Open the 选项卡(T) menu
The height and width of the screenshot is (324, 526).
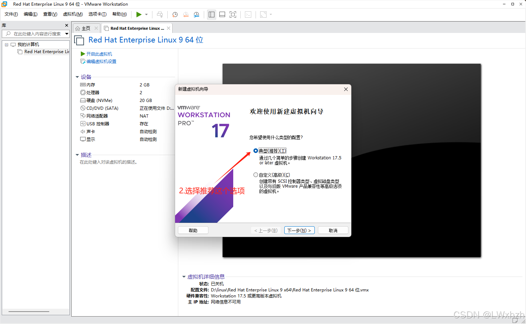tap(97, 14)
